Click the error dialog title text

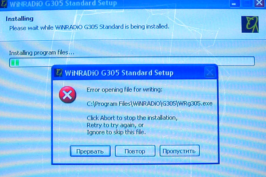pos(119,73)
